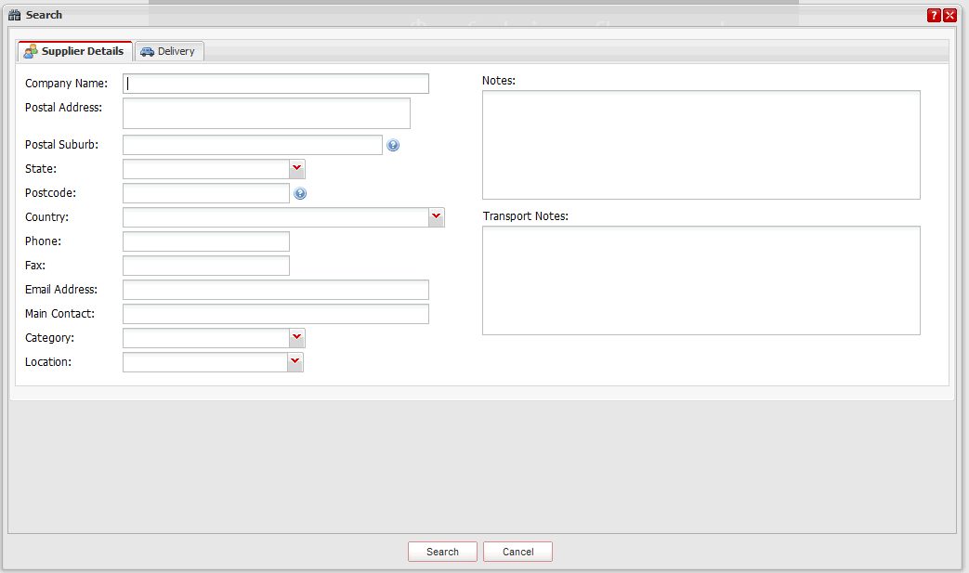Click inside the Transport Notes area
969x573 pixels.
tap(701, 280)
